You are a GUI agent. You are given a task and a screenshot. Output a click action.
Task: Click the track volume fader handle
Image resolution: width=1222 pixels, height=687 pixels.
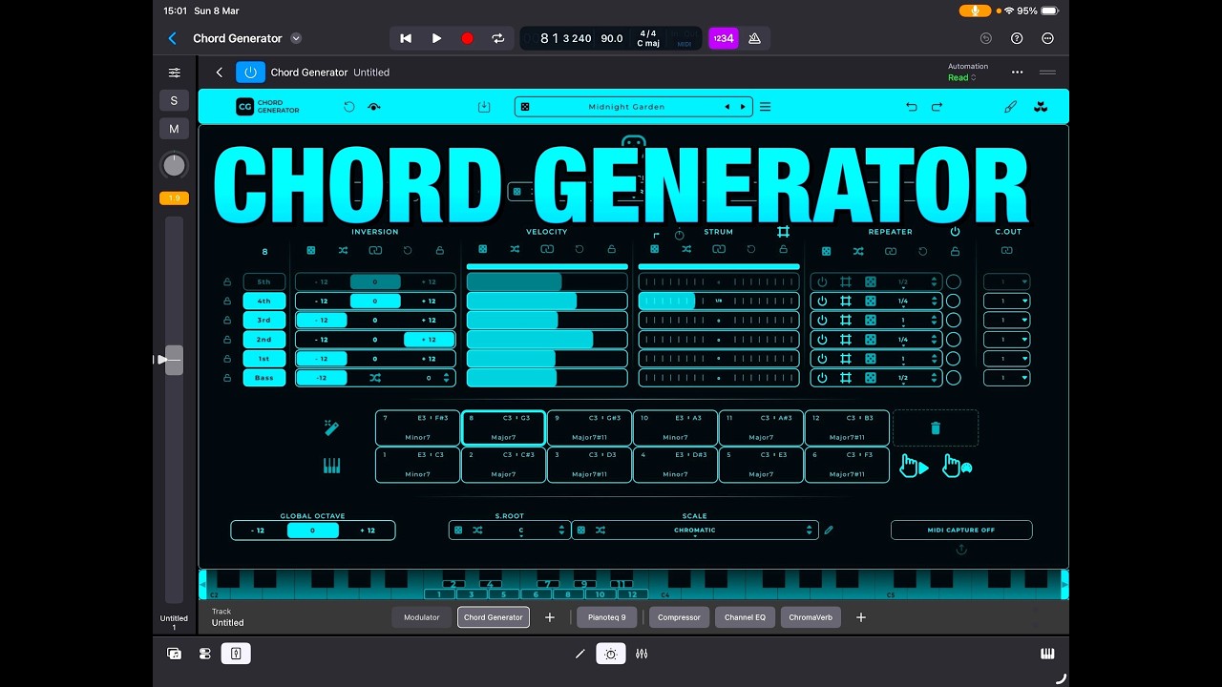tap(174, 360)
